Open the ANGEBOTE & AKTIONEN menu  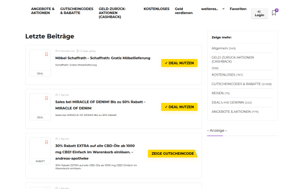[x=43, y=11]
